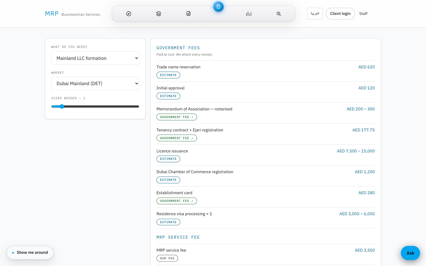Click the Trade name reservation row label

[178, 67]
